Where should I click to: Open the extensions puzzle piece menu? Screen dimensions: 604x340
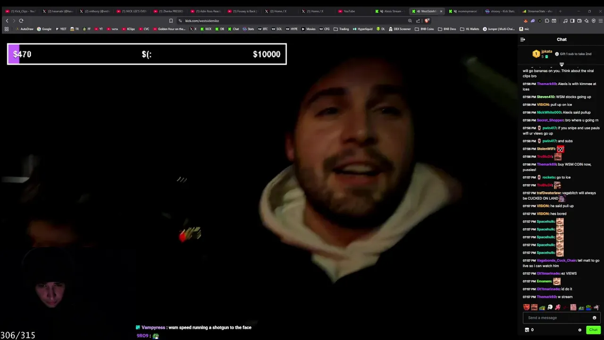(x=547, y=21)
